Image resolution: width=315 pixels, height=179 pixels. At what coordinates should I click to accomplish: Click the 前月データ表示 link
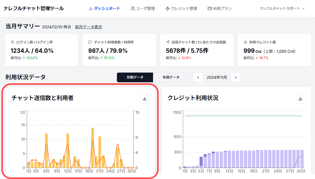(88, 27)
